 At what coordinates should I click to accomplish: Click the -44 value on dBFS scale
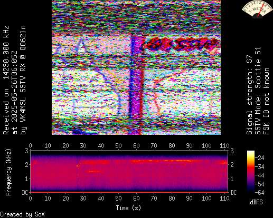tap(259, 175)
